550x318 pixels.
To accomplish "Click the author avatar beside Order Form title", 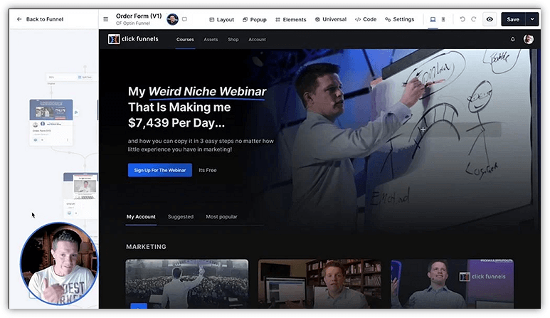I will click(172, 19).
